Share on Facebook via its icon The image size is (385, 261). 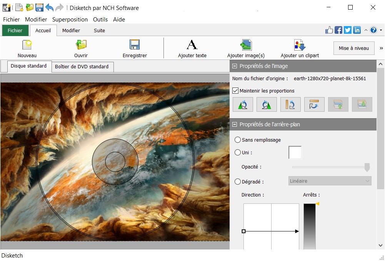[338, 30]
